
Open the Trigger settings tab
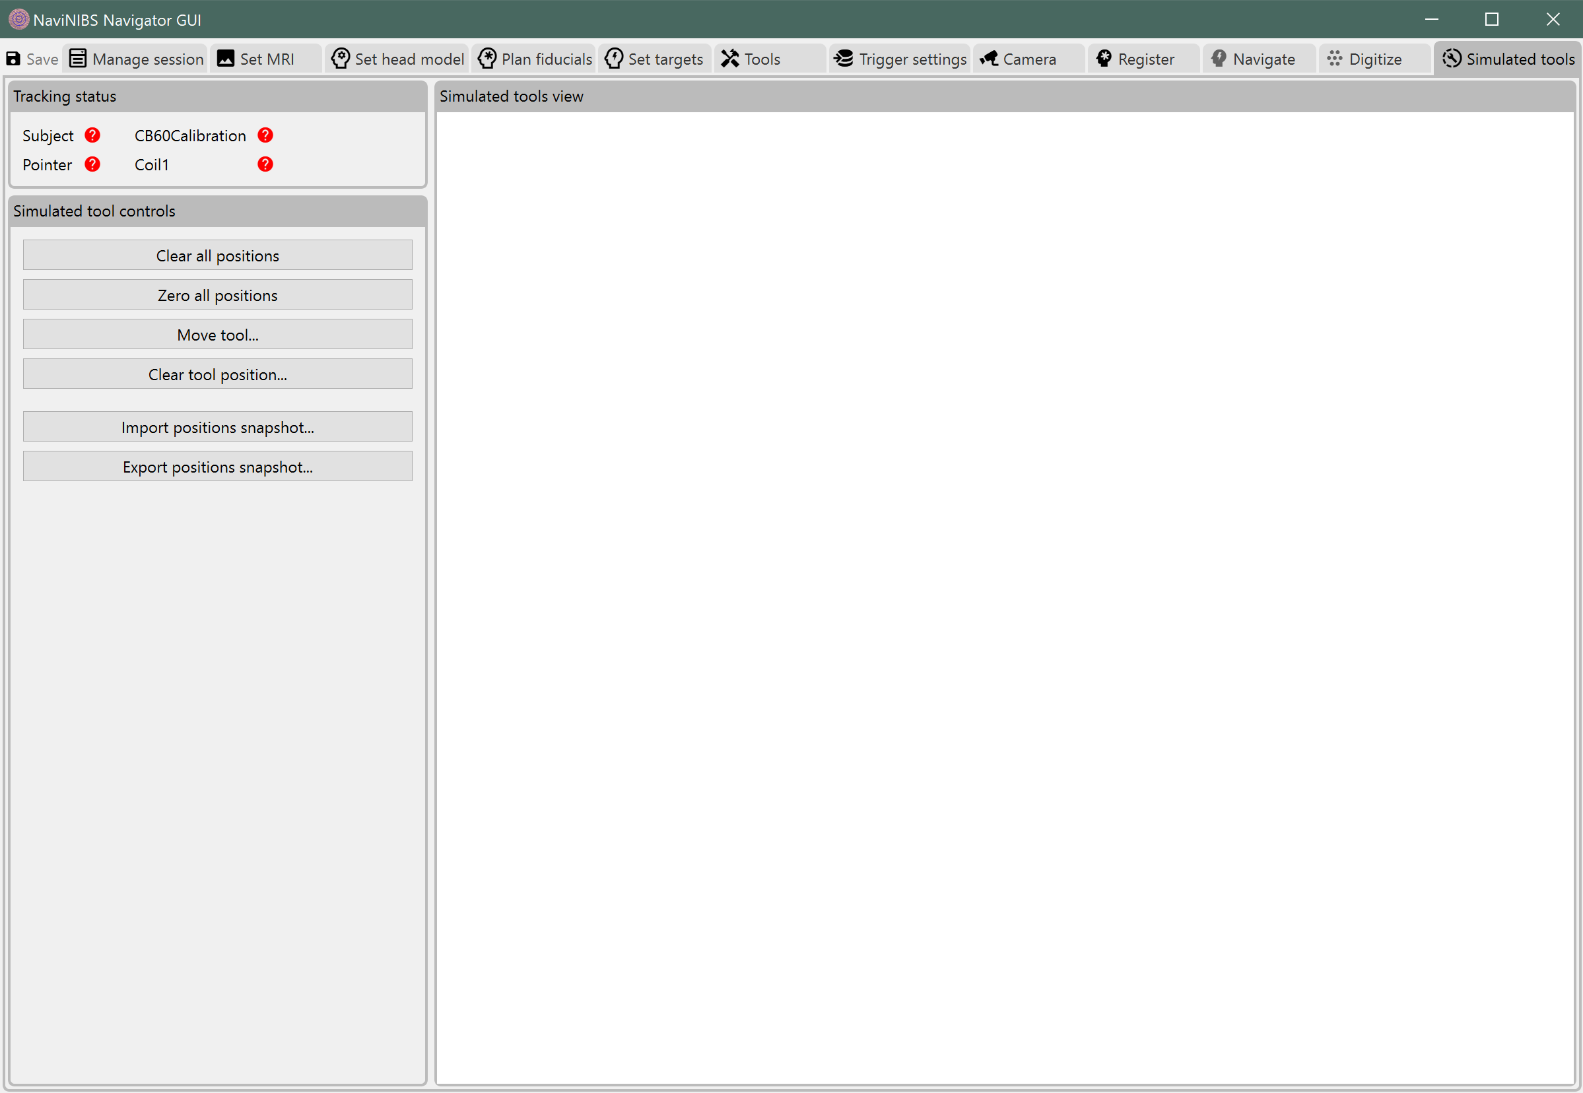click(x=899, y=59)
